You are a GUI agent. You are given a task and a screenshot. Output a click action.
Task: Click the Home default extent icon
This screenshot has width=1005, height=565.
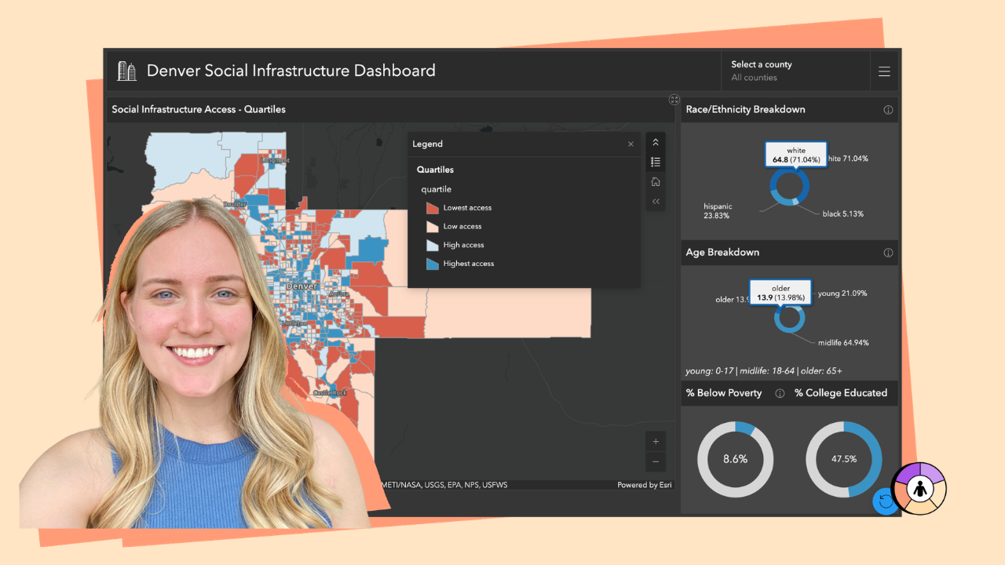[656, 181]
